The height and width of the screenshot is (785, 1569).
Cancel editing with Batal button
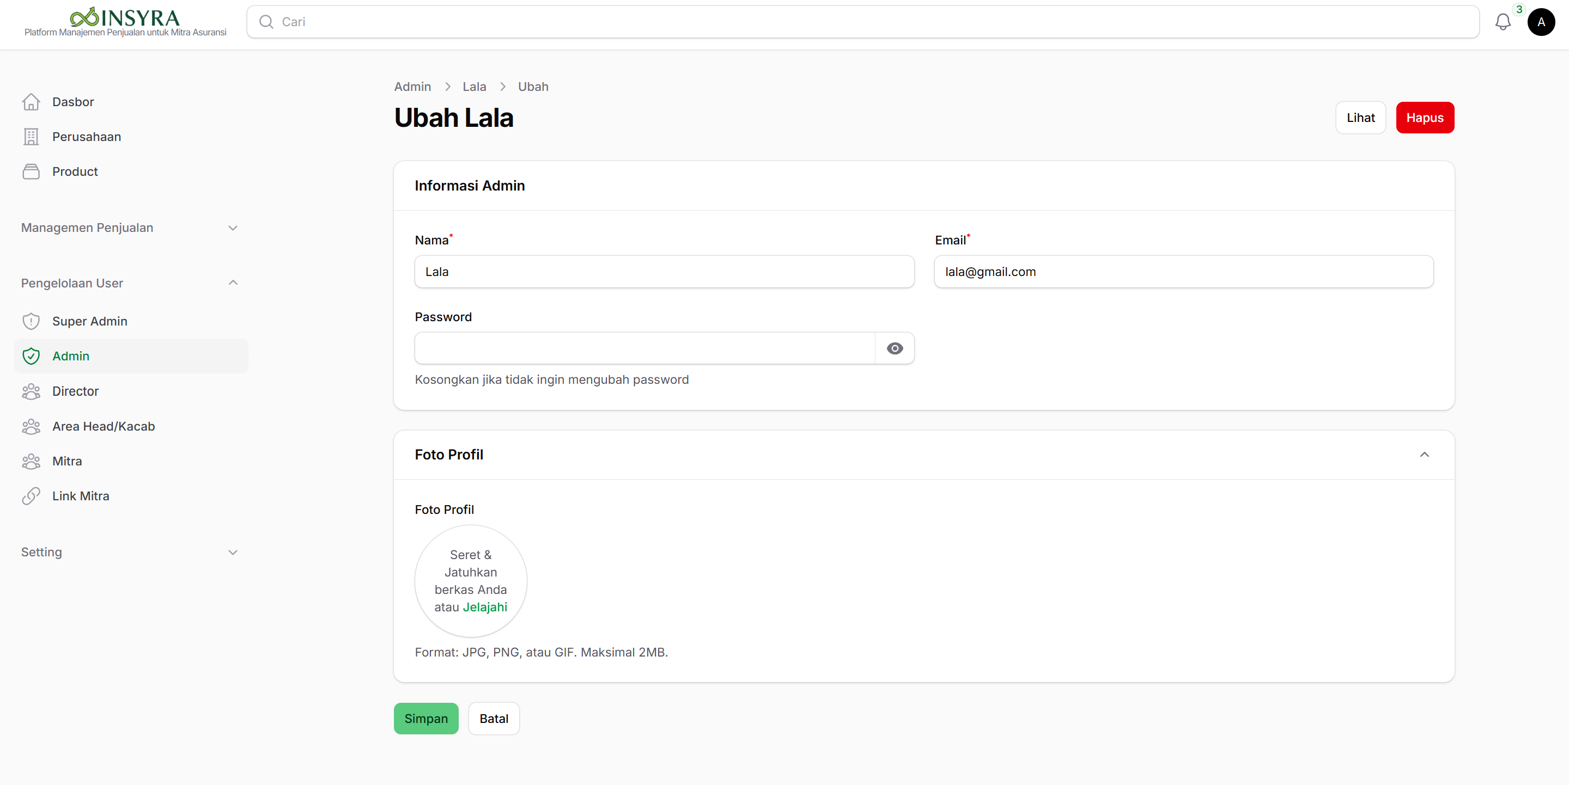click(x=494, y=719)
